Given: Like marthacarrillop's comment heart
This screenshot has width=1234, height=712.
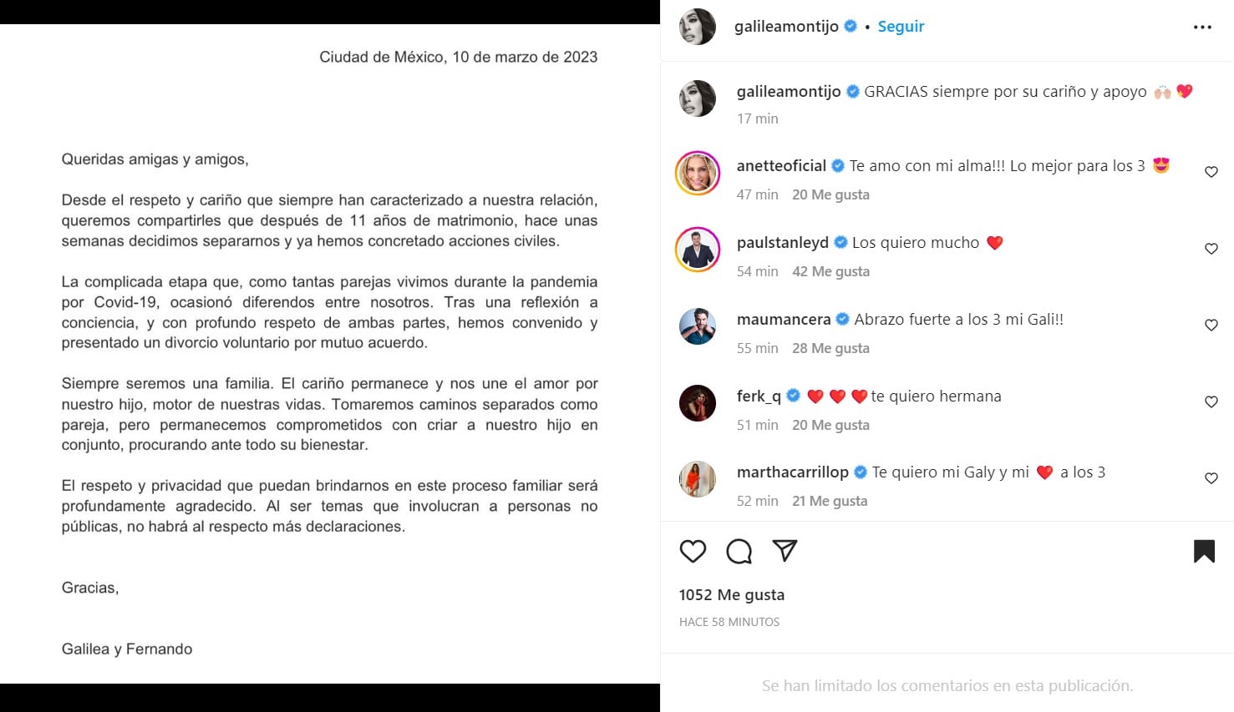Looking at the screenshot, I should [1211, 478].
